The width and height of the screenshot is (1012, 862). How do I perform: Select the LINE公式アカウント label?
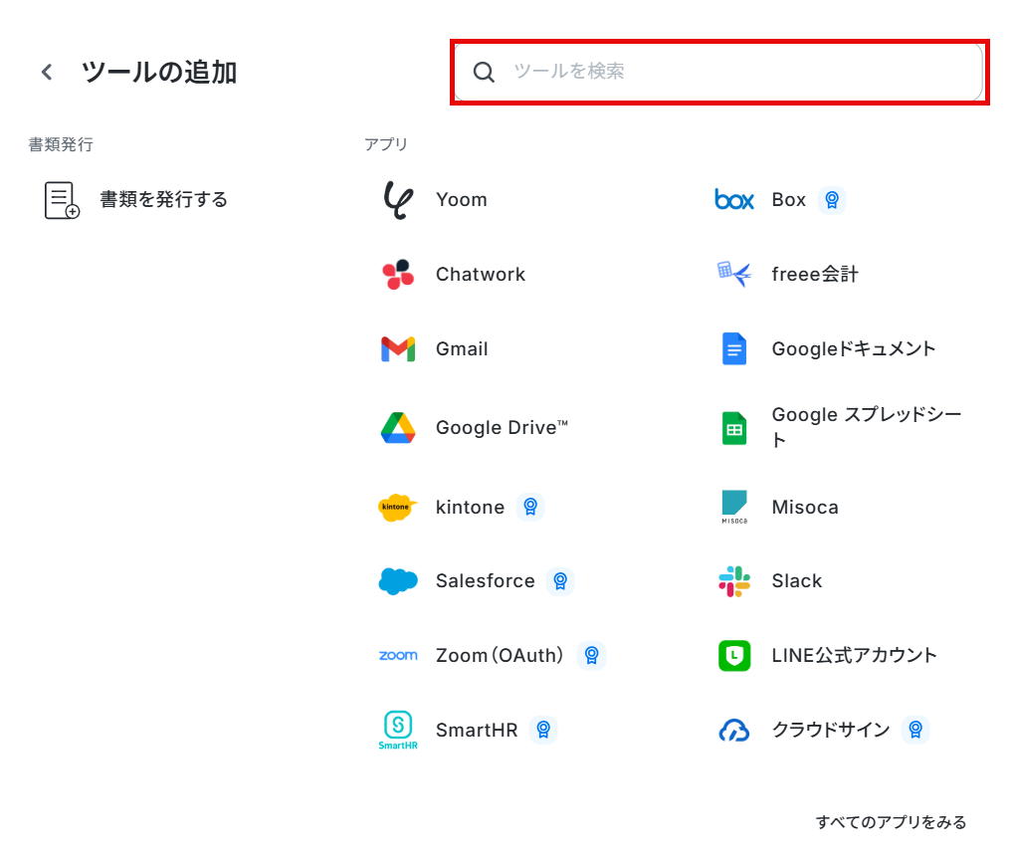(854, 655)
